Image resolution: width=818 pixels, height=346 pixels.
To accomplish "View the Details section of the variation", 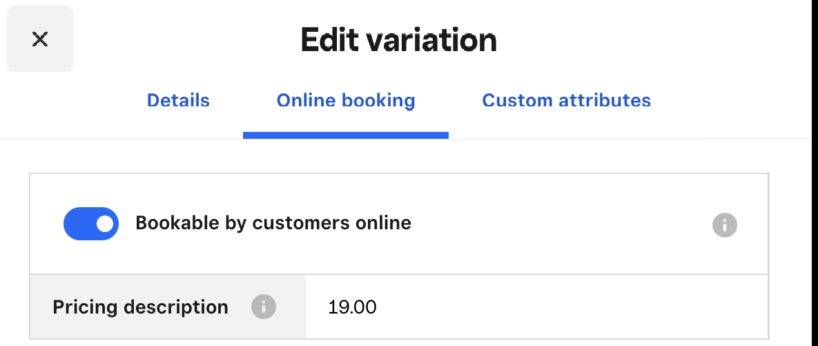I will point(178,101).
